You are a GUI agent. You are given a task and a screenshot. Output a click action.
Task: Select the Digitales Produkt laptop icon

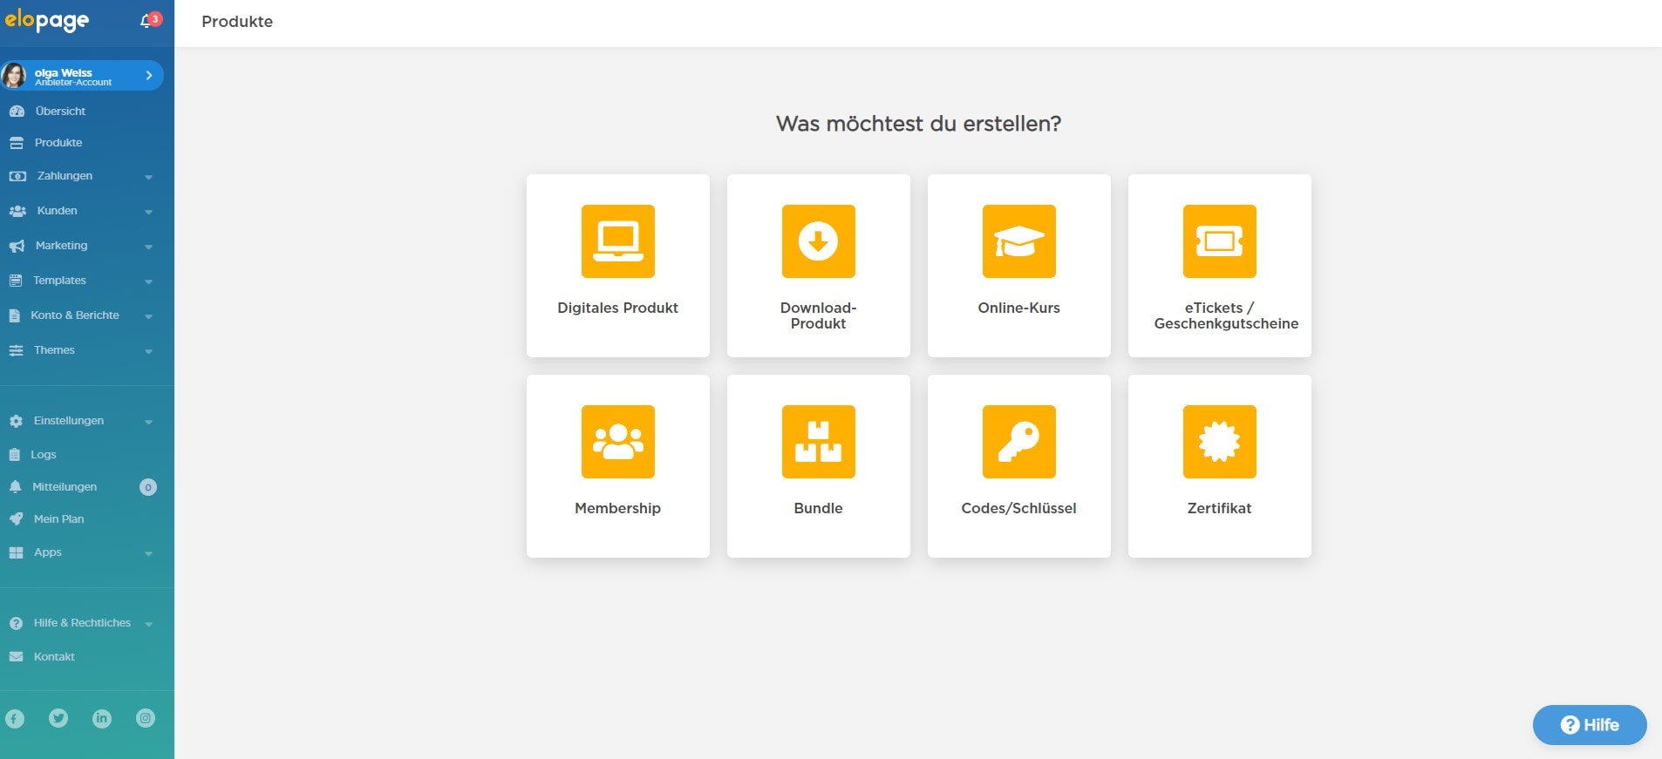click(x=617, y=241)
